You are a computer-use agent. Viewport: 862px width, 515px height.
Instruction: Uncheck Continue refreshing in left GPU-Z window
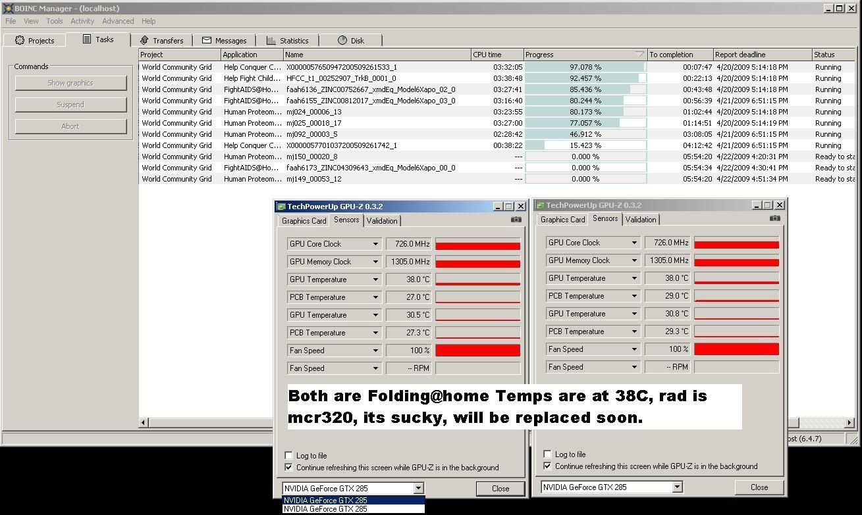point(288,468)
